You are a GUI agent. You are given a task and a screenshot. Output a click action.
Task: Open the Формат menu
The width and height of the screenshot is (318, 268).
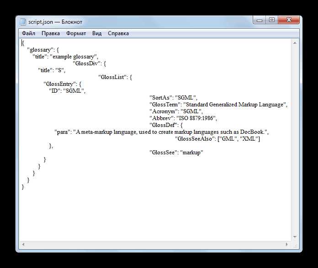tap(76, 33)
